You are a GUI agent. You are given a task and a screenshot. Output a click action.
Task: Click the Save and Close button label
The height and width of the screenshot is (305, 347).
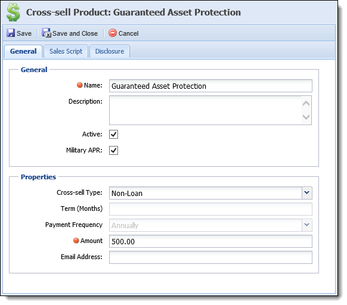tap(75, 33)
